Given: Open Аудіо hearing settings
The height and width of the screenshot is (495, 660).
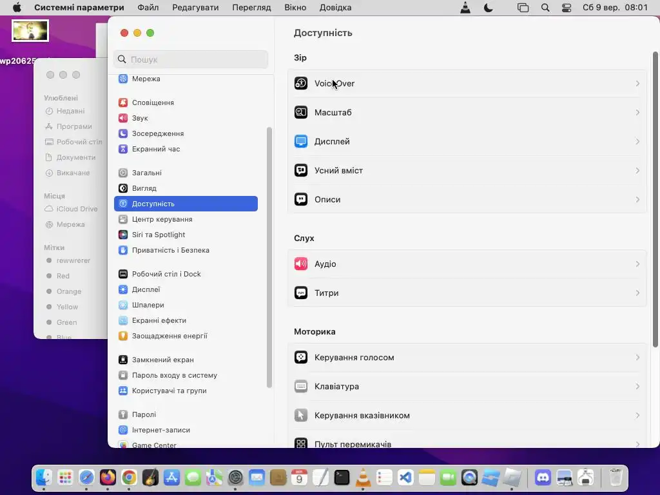Looking at the screenshot, I should (x=467, y=264).
